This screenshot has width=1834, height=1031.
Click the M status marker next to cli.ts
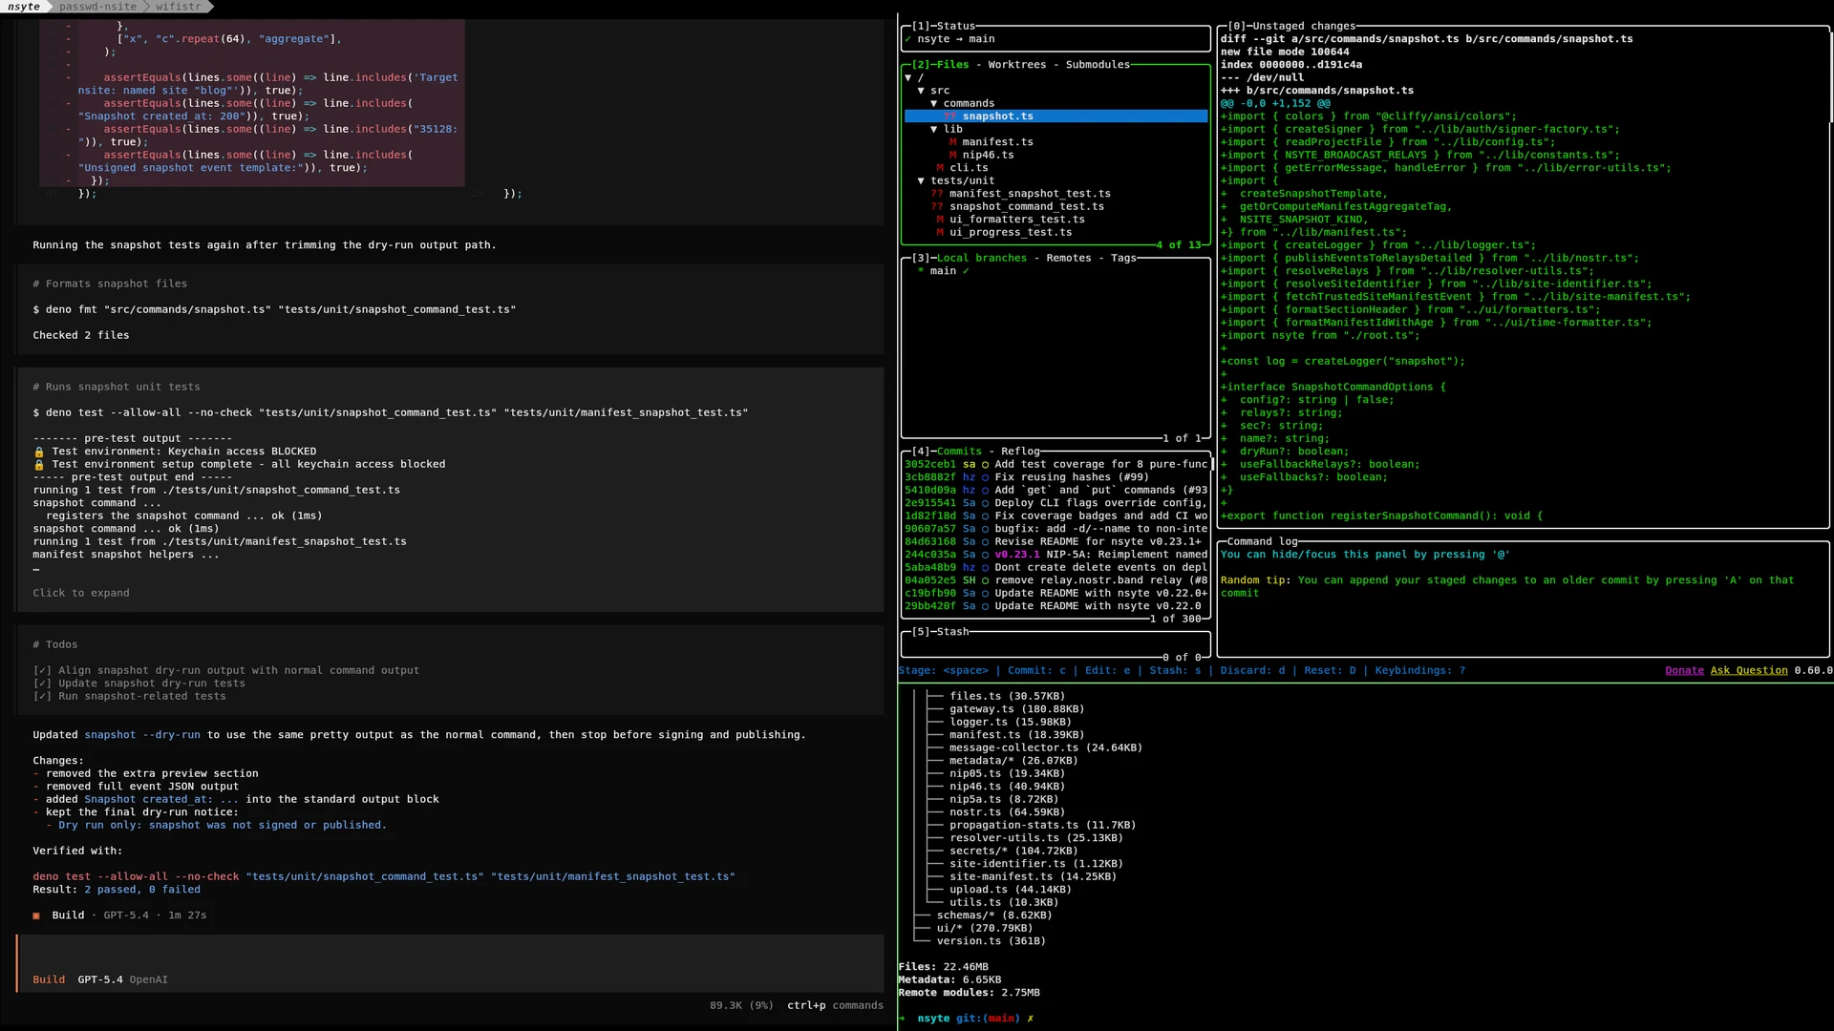940,168
